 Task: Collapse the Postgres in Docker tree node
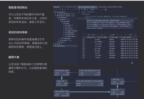(55, 16)
